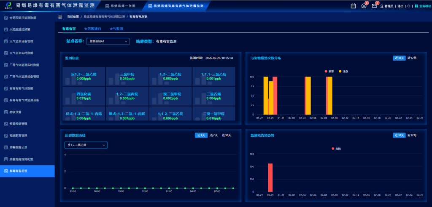Screen dimensions: 432x207
Task: Click the icon beside 物联预警 in sidebar
Action: [5, 112]
